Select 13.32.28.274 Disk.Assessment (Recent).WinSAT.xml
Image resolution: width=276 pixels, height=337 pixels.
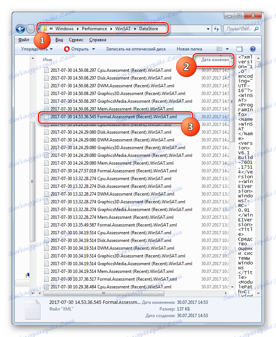[111, 186]
